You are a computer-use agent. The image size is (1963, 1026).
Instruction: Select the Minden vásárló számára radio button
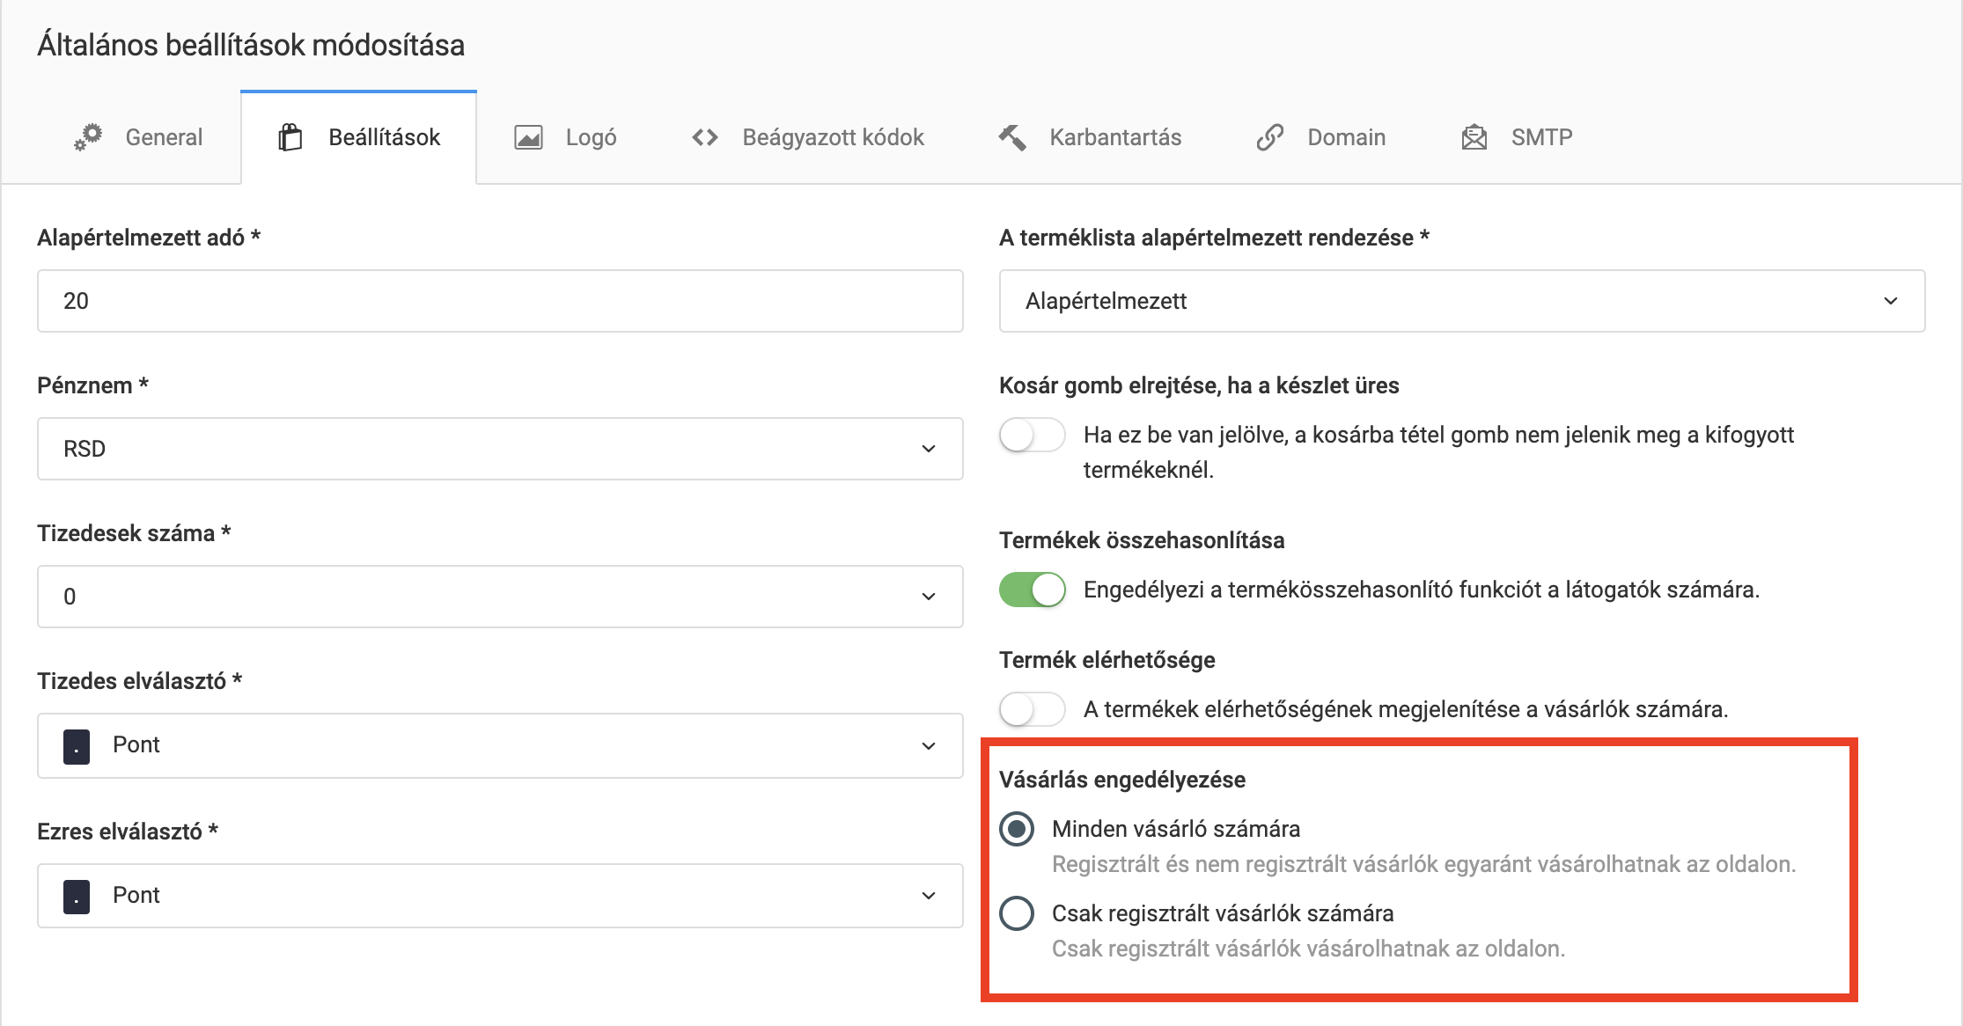(1018, 828)
